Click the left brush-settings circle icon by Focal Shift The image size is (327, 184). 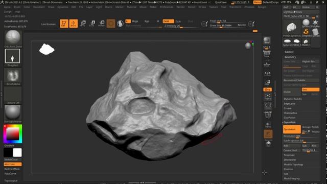click(x=204, y=24)
